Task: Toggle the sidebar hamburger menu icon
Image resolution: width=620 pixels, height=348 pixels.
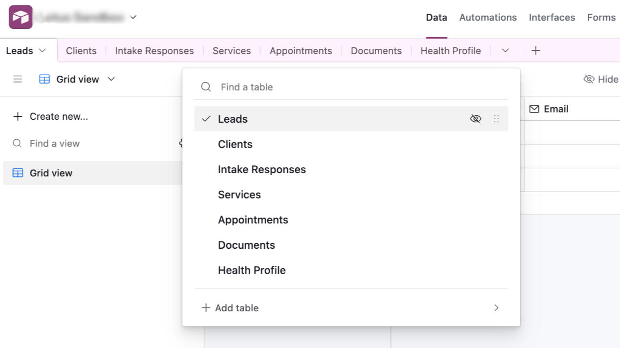Action: click(x=18, y=79)
